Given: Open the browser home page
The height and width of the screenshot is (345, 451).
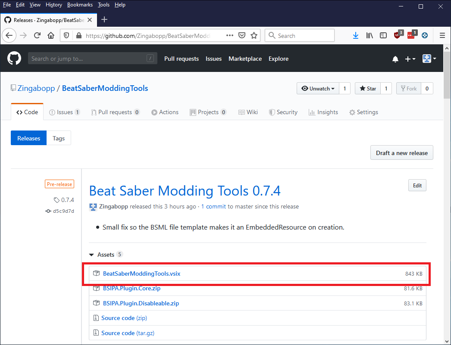Looking at the screenshot, I should tap(51, 36).
